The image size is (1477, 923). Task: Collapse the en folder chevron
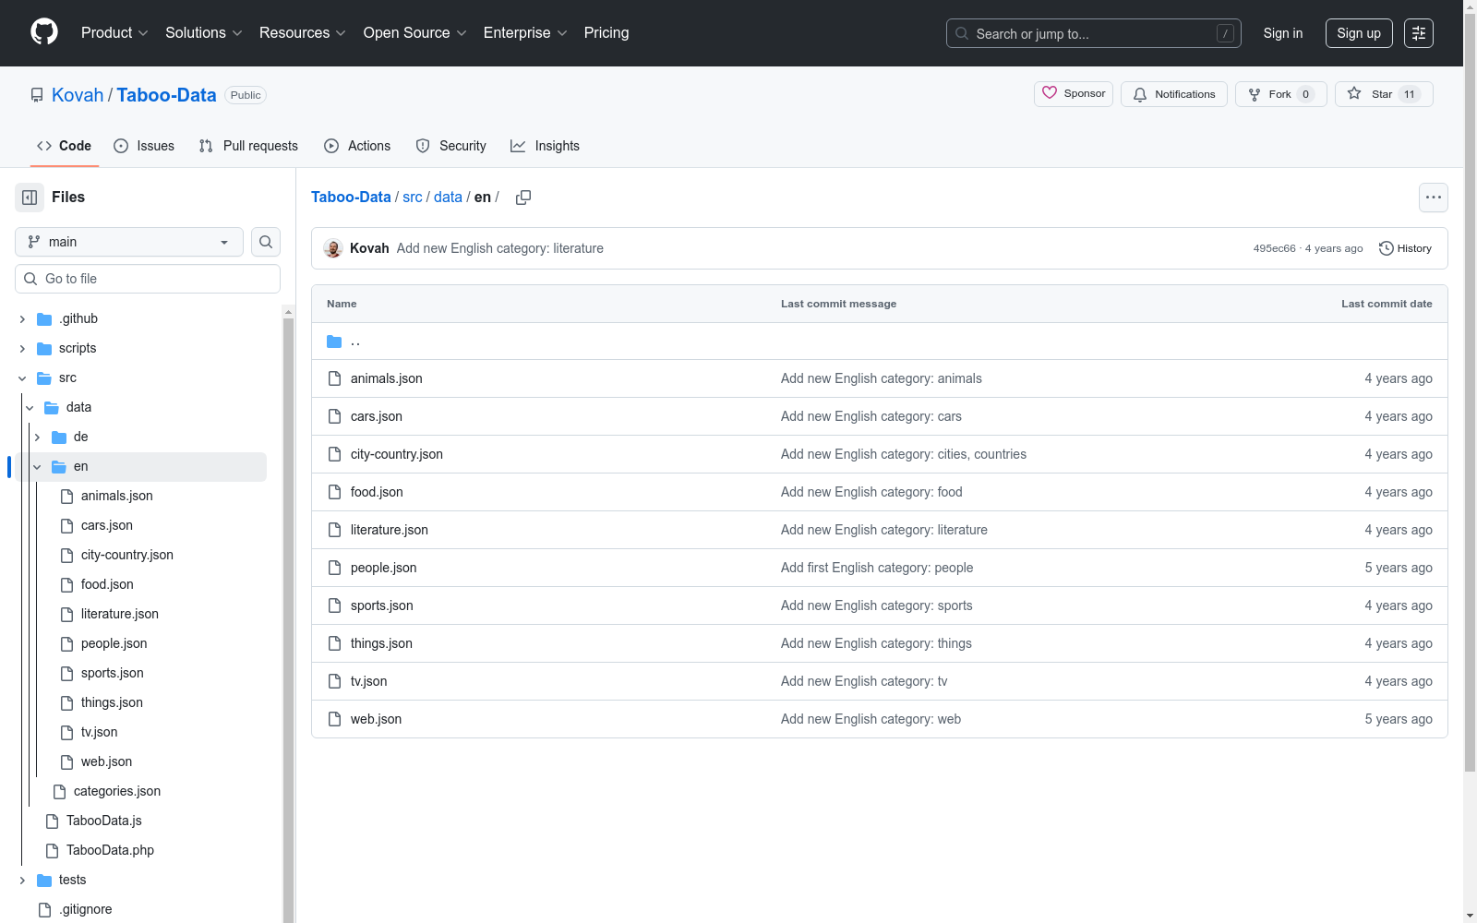click(37, 467)
